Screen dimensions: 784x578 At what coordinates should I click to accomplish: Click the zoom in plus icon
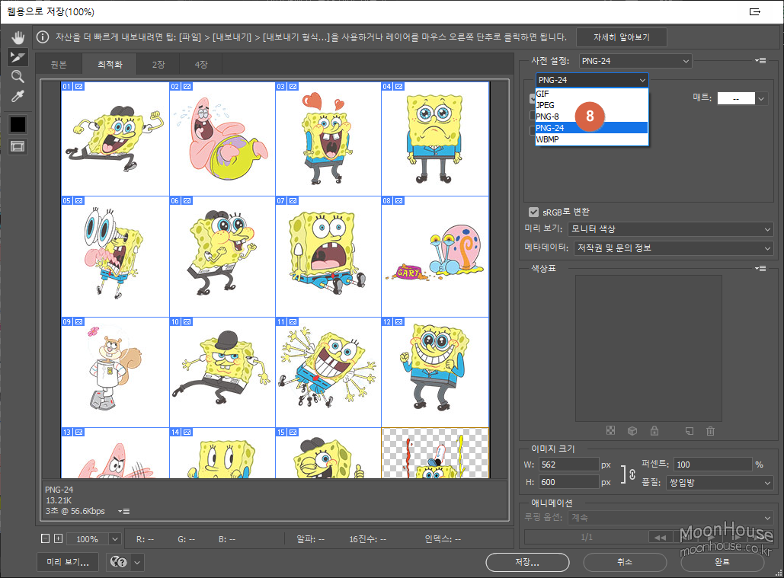point(59,538)
